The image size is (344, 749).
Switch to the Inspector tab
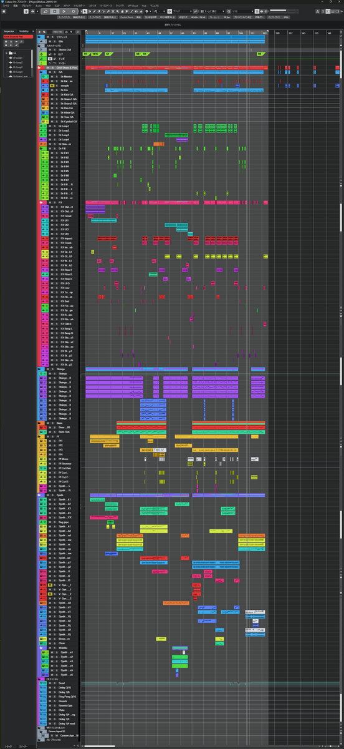9,31
